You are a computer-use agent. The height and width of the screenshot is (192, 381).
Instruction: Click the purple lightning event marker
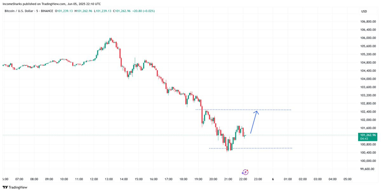[245, 172]
